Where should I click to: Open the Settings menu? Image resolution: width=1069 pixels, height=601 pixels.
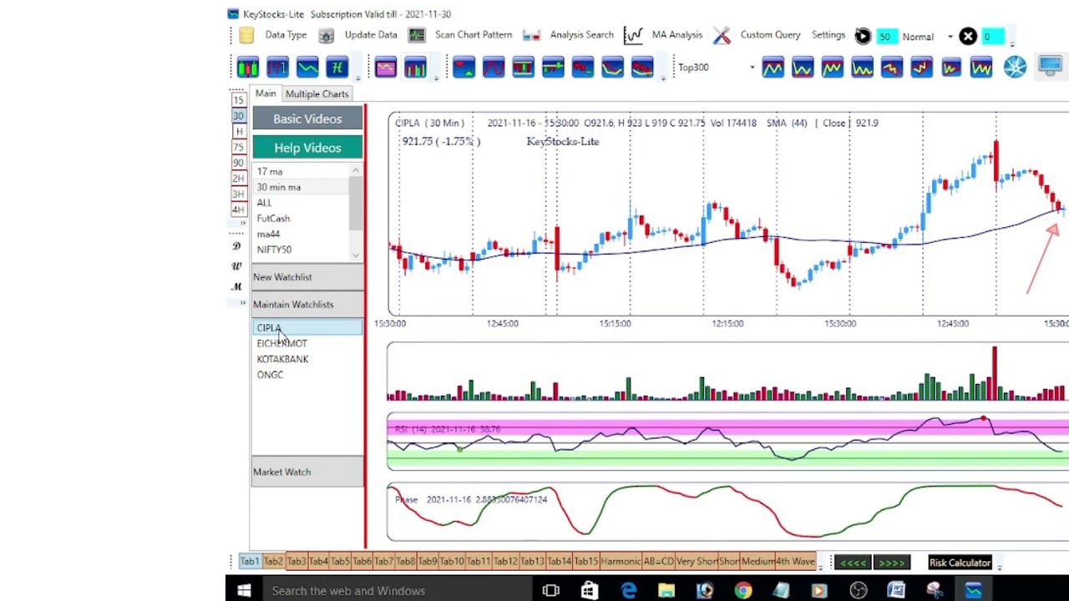click(x=828, y=35)
